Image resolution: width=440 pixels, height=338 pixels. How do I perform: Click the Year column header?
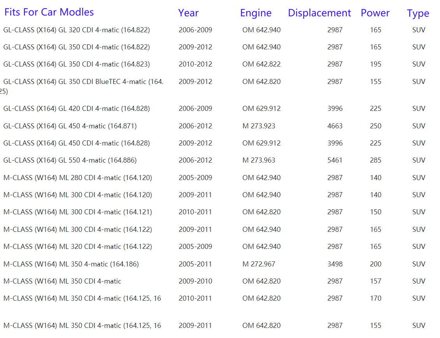(188, 13)
